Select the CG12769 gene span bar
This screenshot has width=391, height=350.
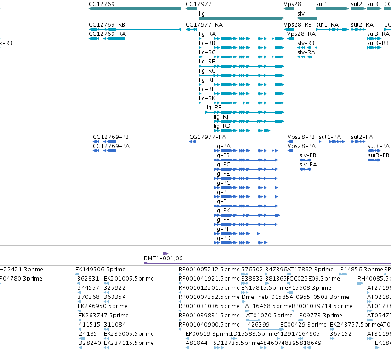pos(135,9)
